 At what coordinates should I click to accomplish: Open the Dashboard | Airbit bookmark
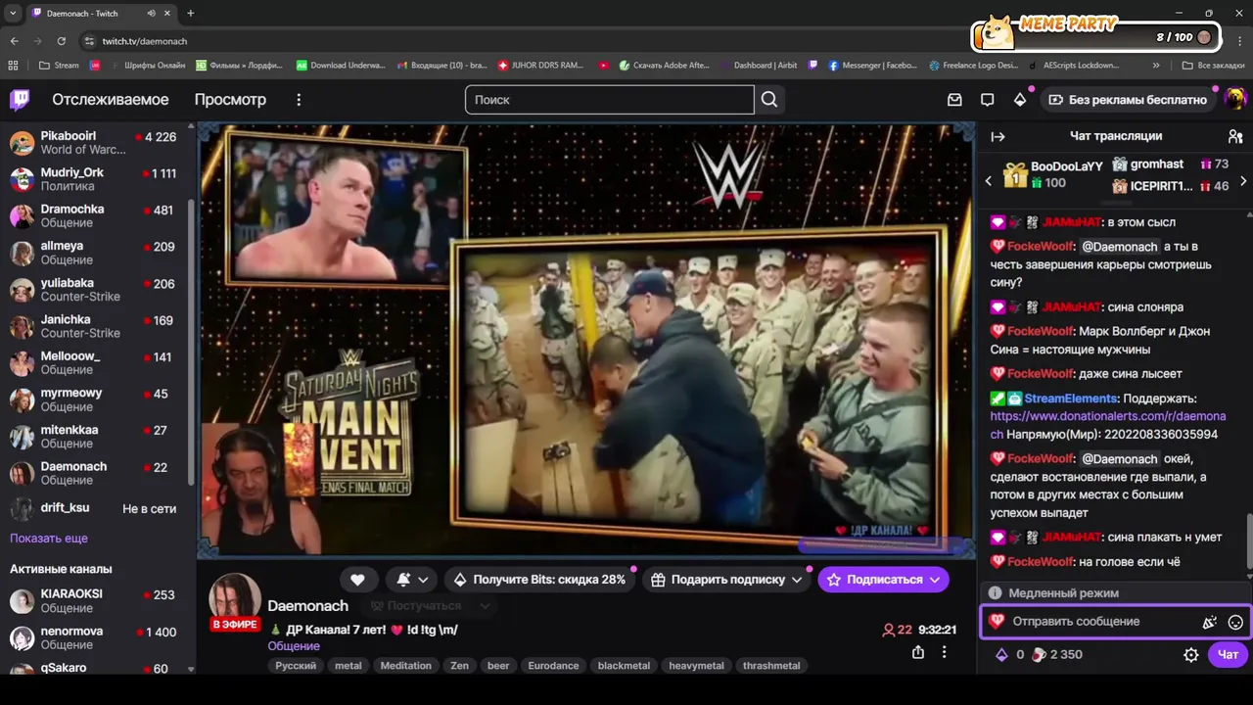click(x=758, y=66)
